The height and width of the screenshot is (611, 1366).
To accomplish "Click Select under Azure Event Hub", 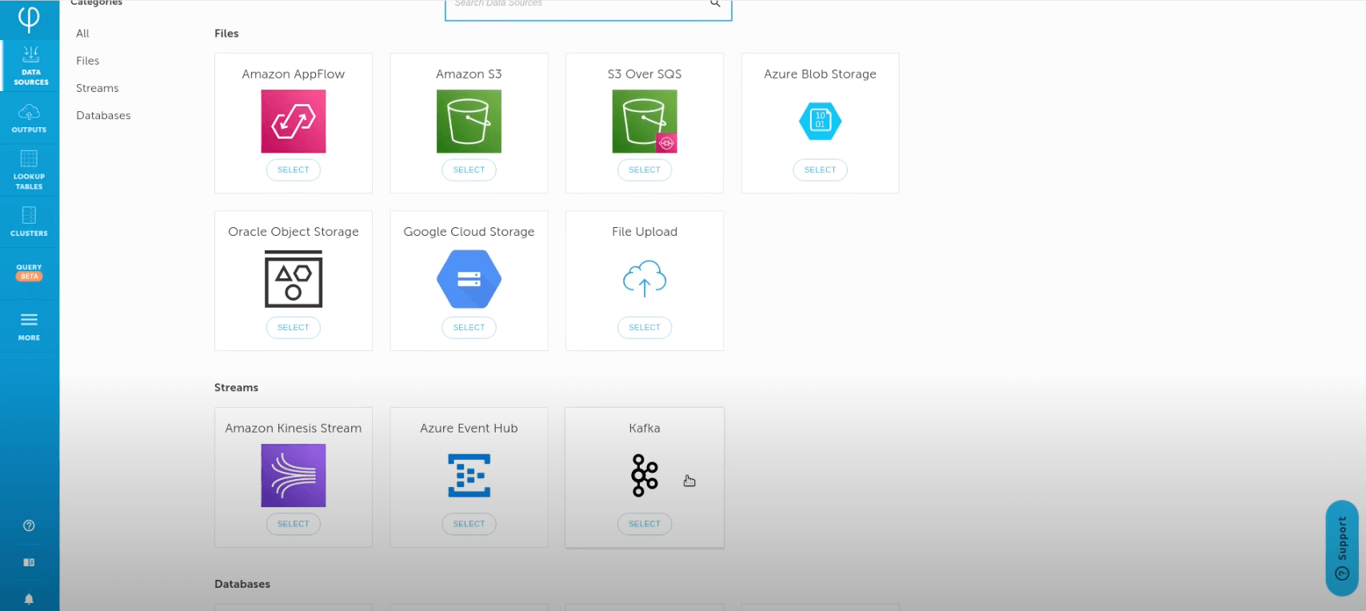I will 469,524.
